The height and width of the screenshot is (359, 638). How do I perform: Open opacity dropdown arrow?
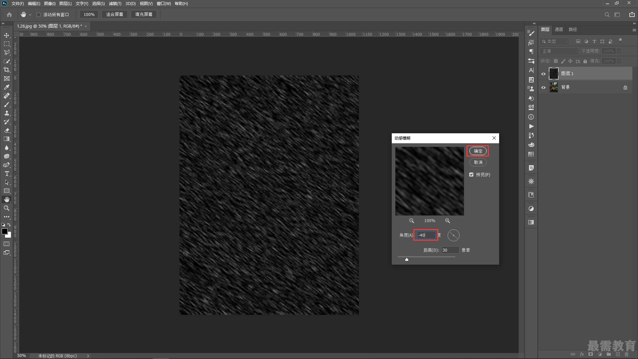pyautogui.click(x=619, y=51)
